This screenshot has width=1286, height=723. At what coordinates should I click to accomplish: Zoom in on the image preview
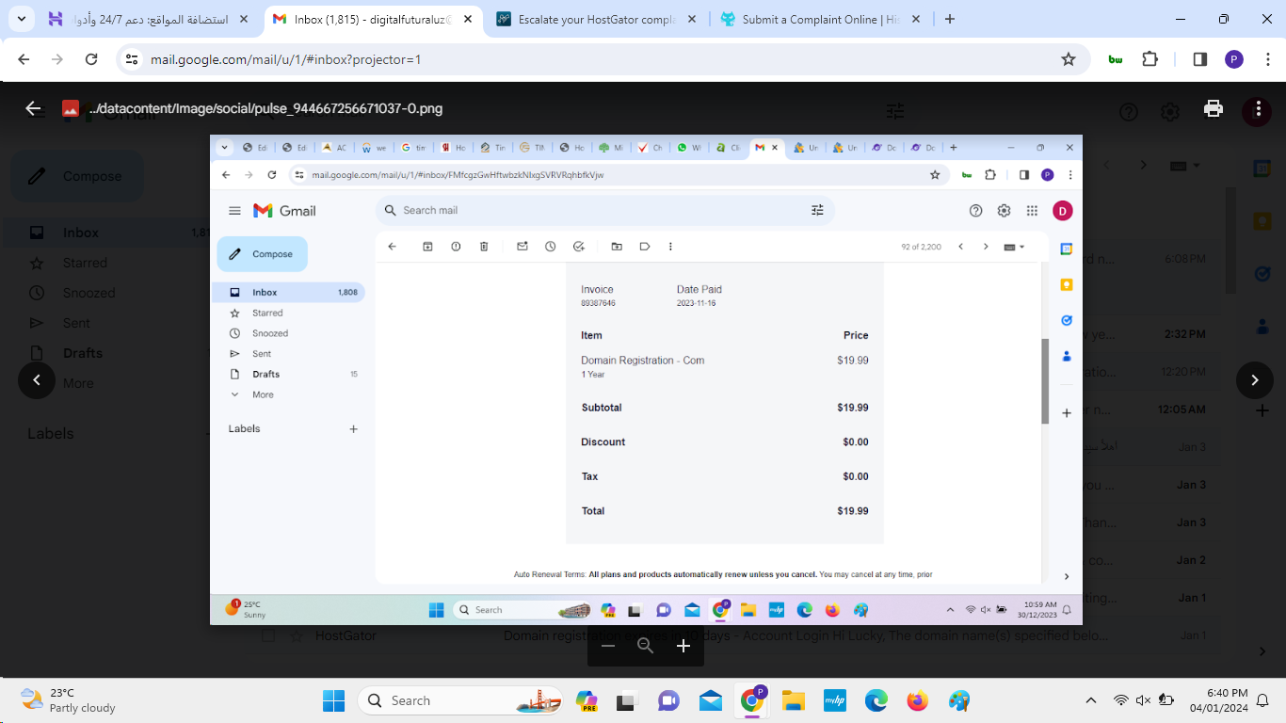[683, 646]
